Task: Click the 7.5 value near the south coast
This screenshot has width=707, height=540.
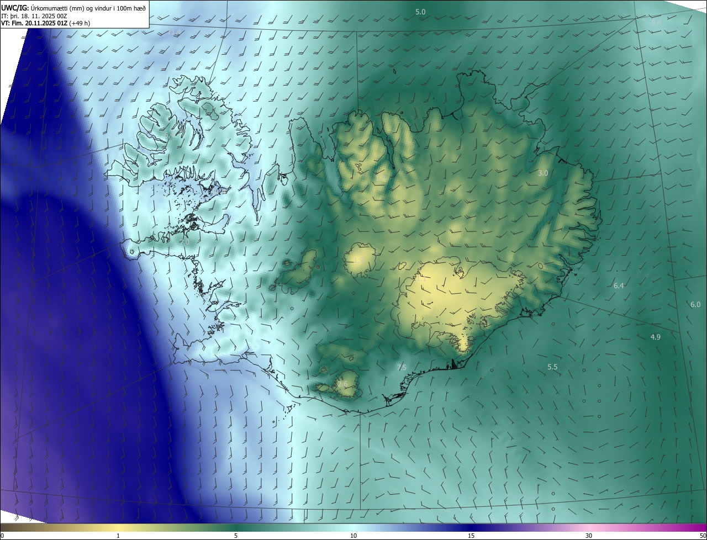Action: tap(402, 367)
